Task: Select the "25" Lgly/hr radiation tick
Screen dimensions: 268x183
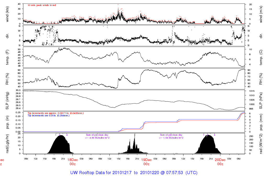Action: pyautogui.click(x=19, y=134)
